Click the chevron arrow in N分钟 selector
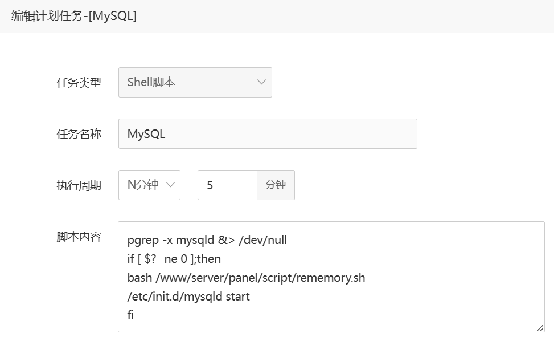Screen dimensions: 554x341 [170, 185]
